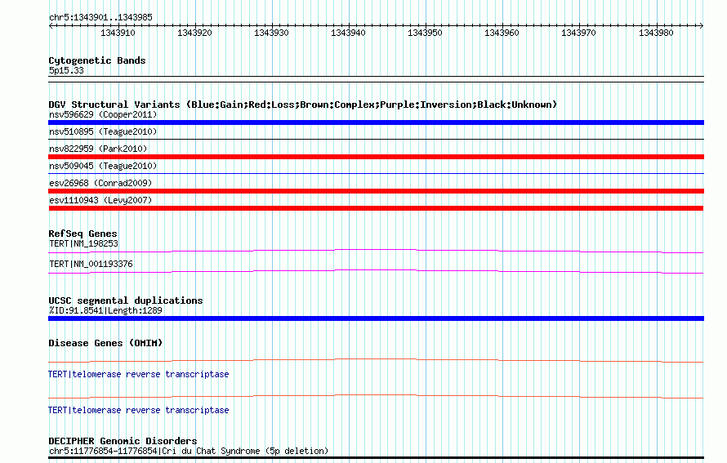727x463 pixels.
Task: Select variant nsv822959 (Park2010) label
Action: (x=98, y=149)
